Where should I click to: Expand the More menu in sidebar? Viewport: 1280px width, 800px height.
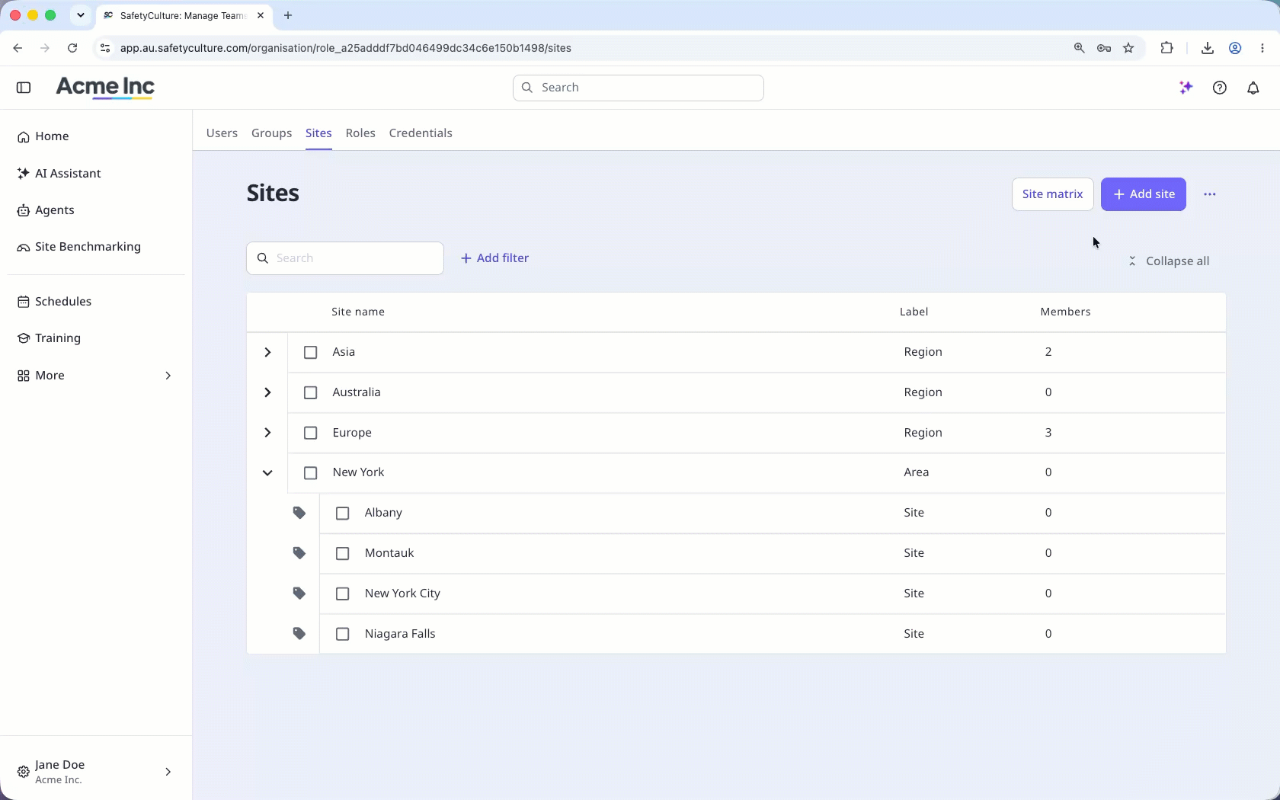(96, 376)
